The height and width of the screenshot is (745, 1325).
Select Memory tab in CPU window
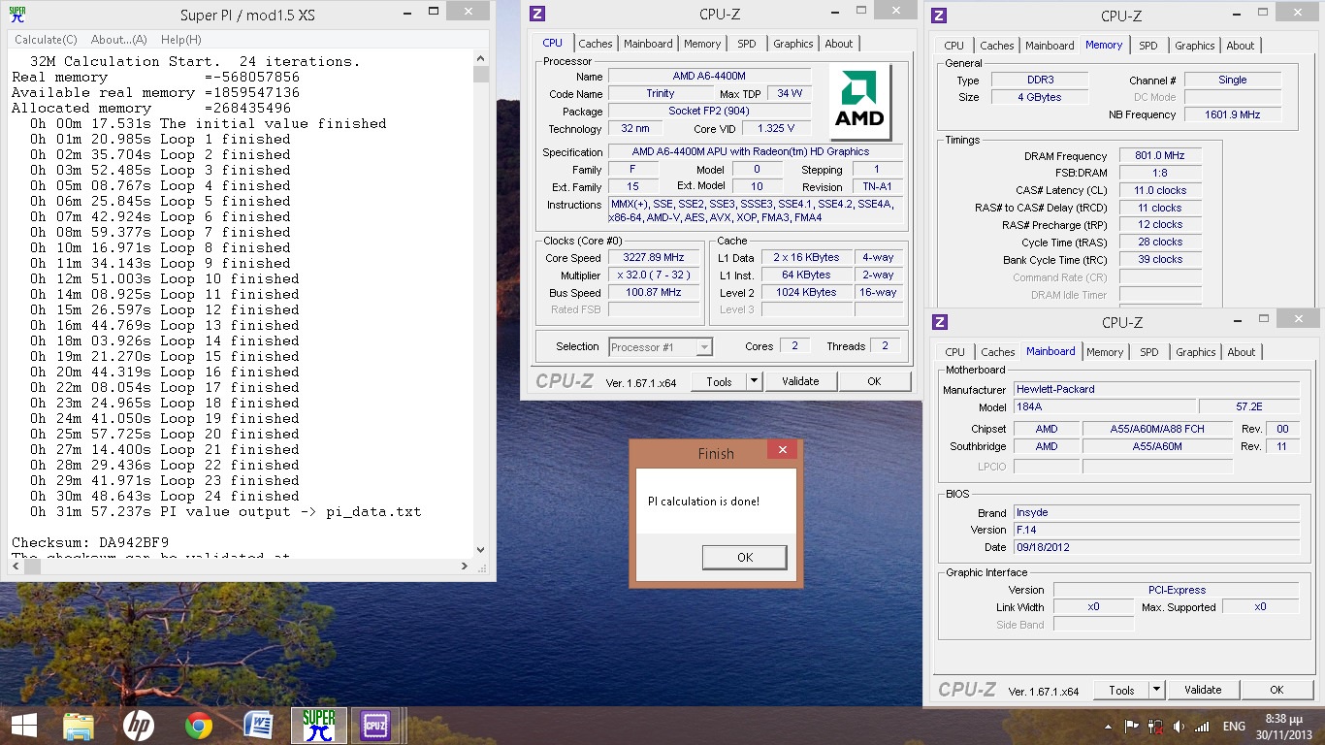pos(702,44)
